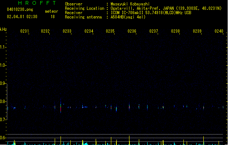Click the 0231 time marker
228x145 pixels.
25,31
